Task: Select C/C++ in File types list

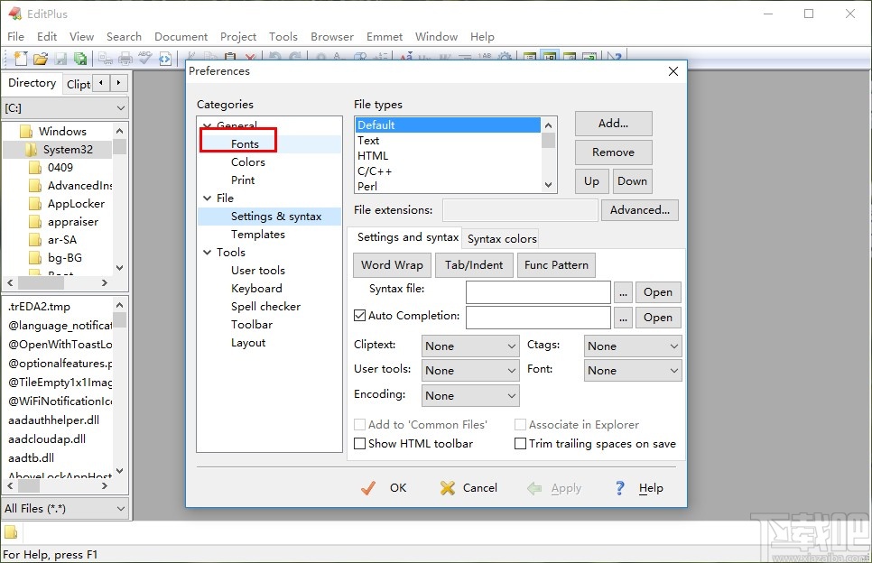Action: point(375,171)
